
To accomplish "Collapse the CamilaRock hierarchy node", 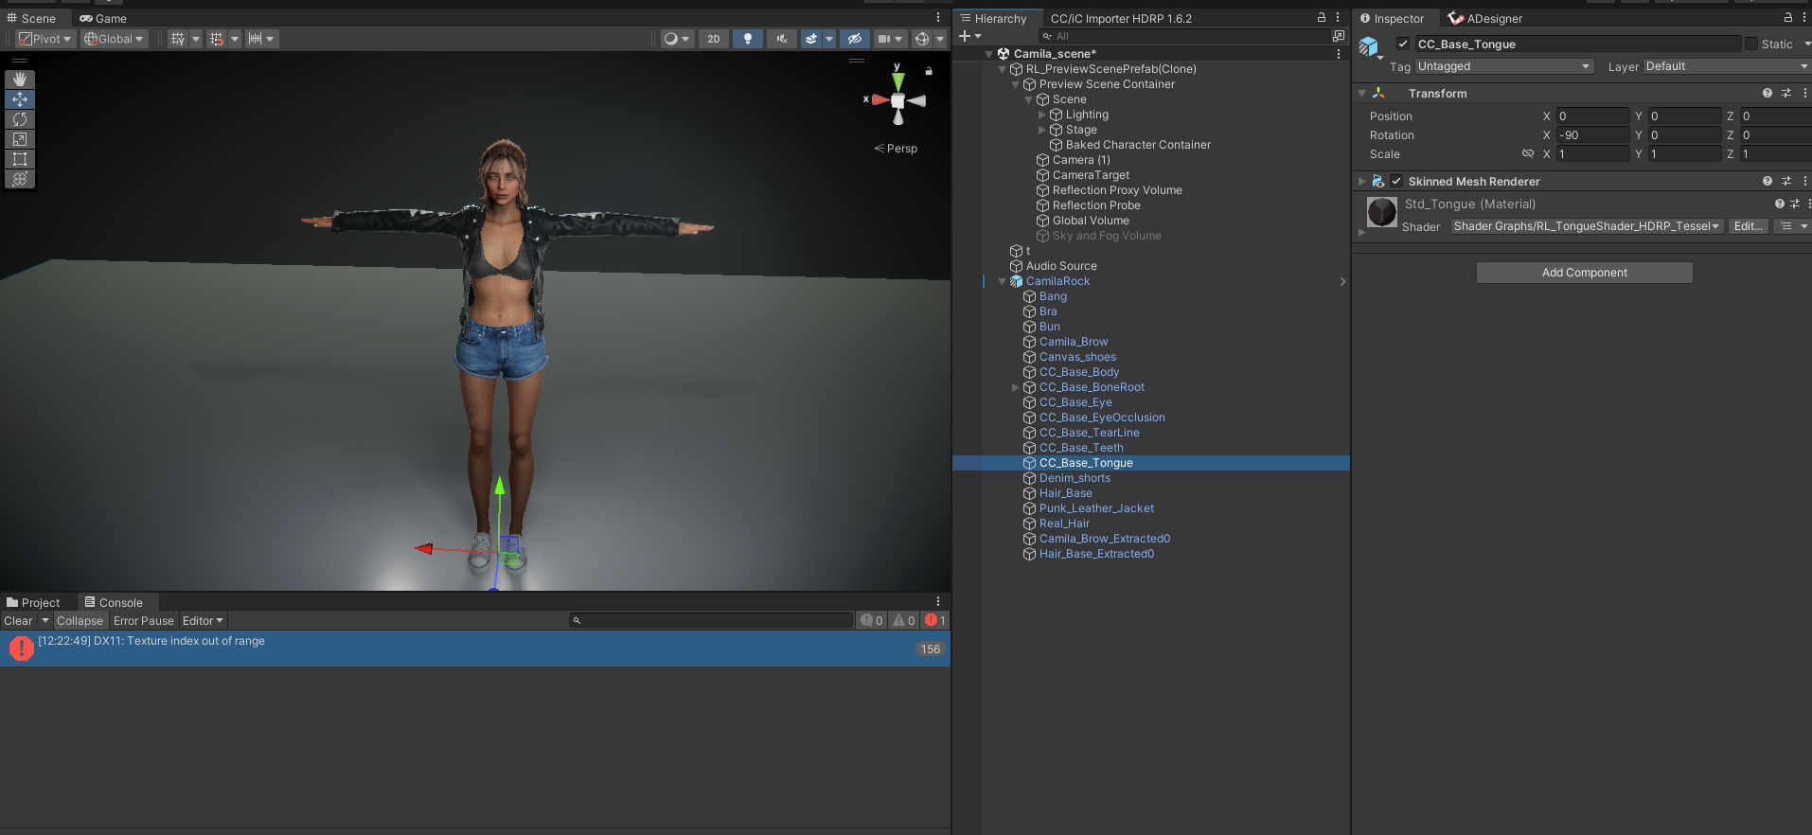I will (x=1003, y=281).
